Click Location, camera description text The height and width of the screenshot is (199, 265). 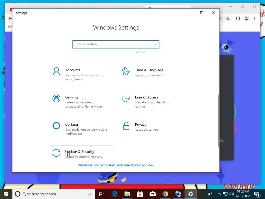147,130
